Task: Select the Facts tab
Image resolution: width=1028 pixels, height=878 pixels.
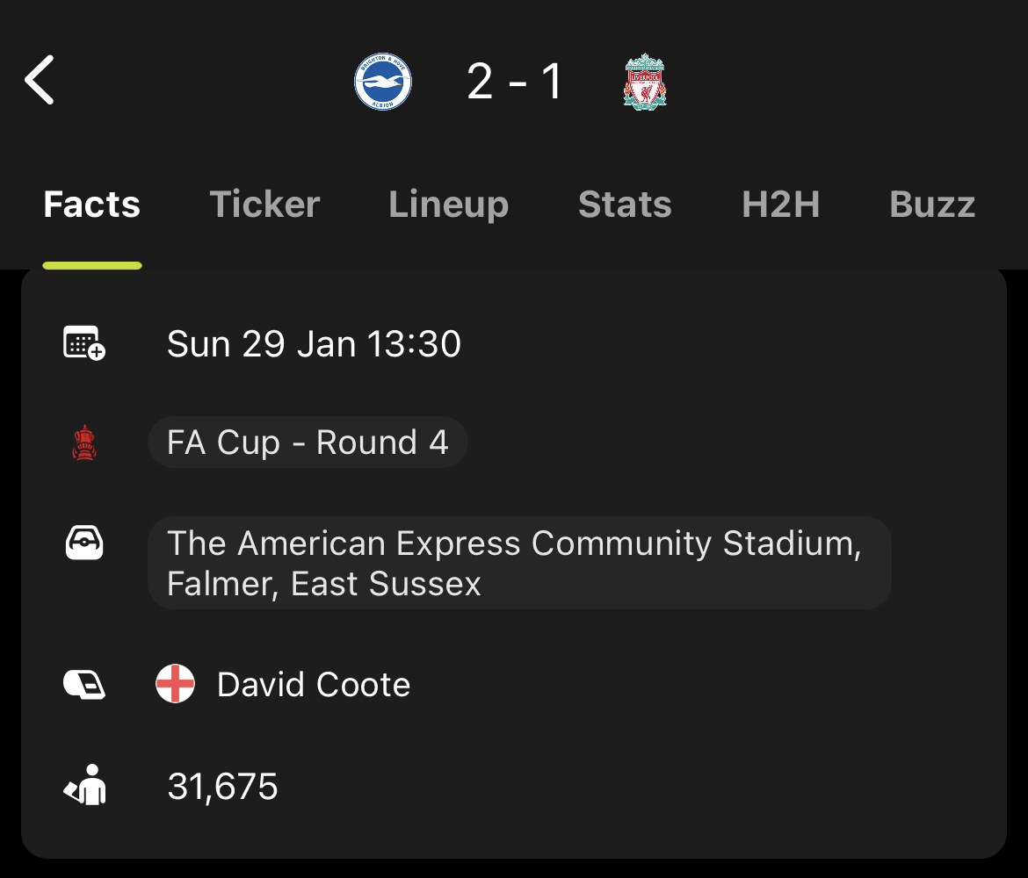Action: click(91, 205)
